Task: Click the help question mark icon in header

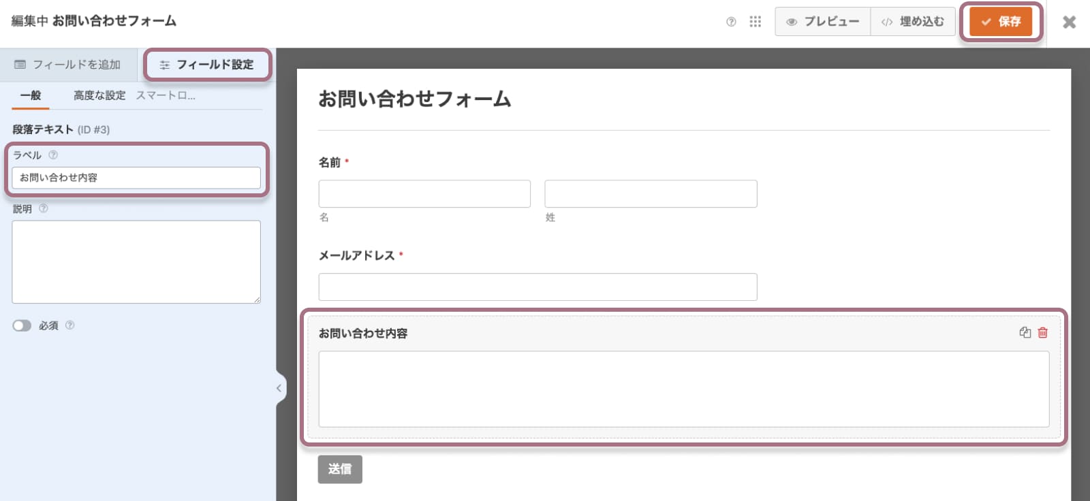Action: tap(731, 22)
